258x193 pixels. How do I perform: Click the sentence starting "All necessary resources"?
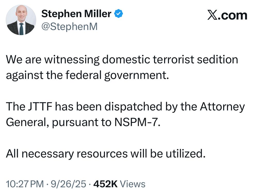[106, 154]
